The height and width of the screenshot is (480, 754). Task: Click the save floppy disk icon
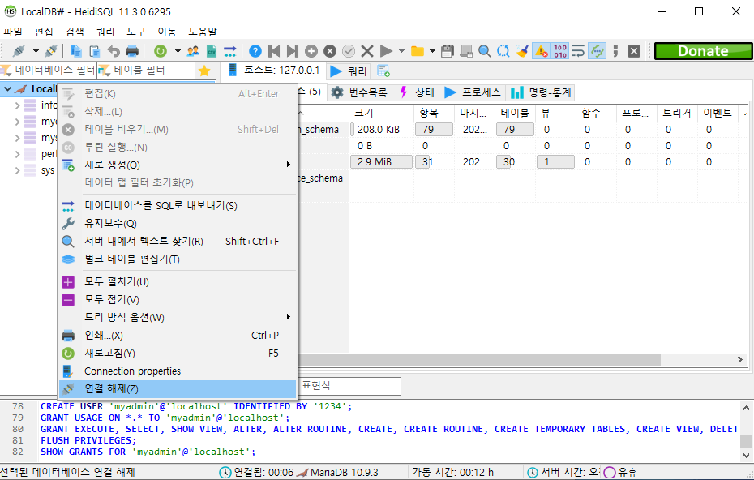click(x=448, y=51)
